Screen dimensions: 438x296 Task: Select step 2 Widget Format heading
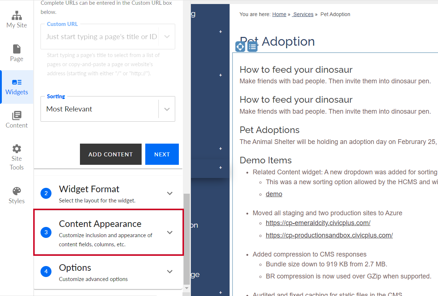(89, 189)
